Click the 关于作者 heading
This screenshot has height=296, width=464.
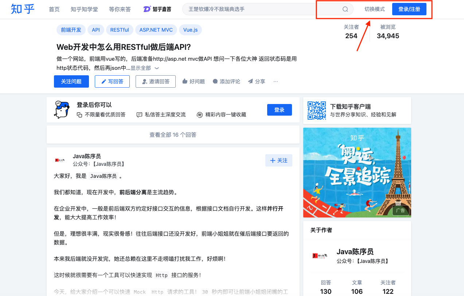tap(321, 230)
